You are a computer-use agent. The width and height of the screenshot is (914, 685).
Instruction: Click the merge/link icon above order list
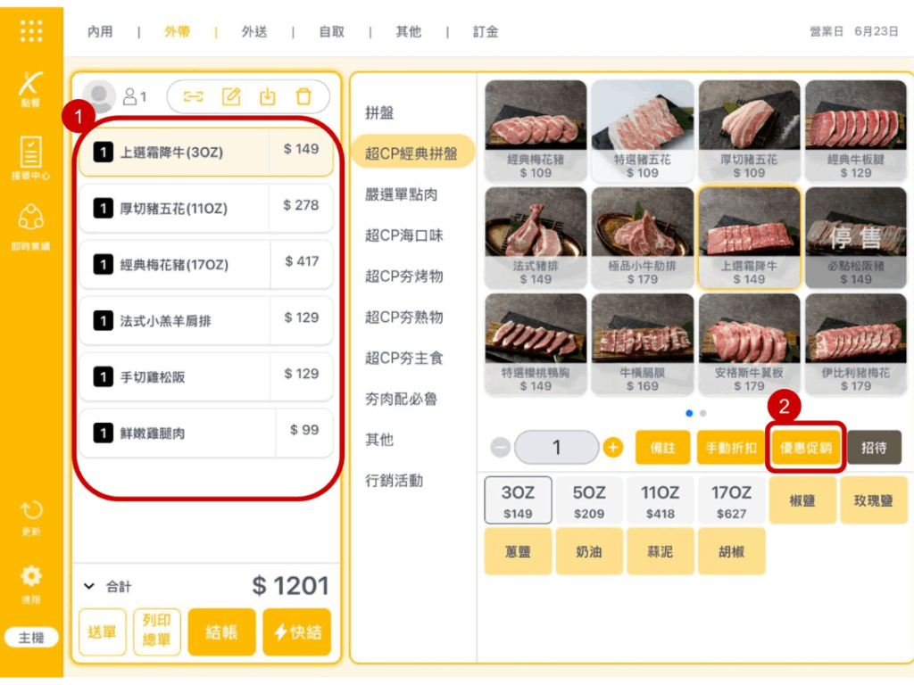[x=194, y=96]
